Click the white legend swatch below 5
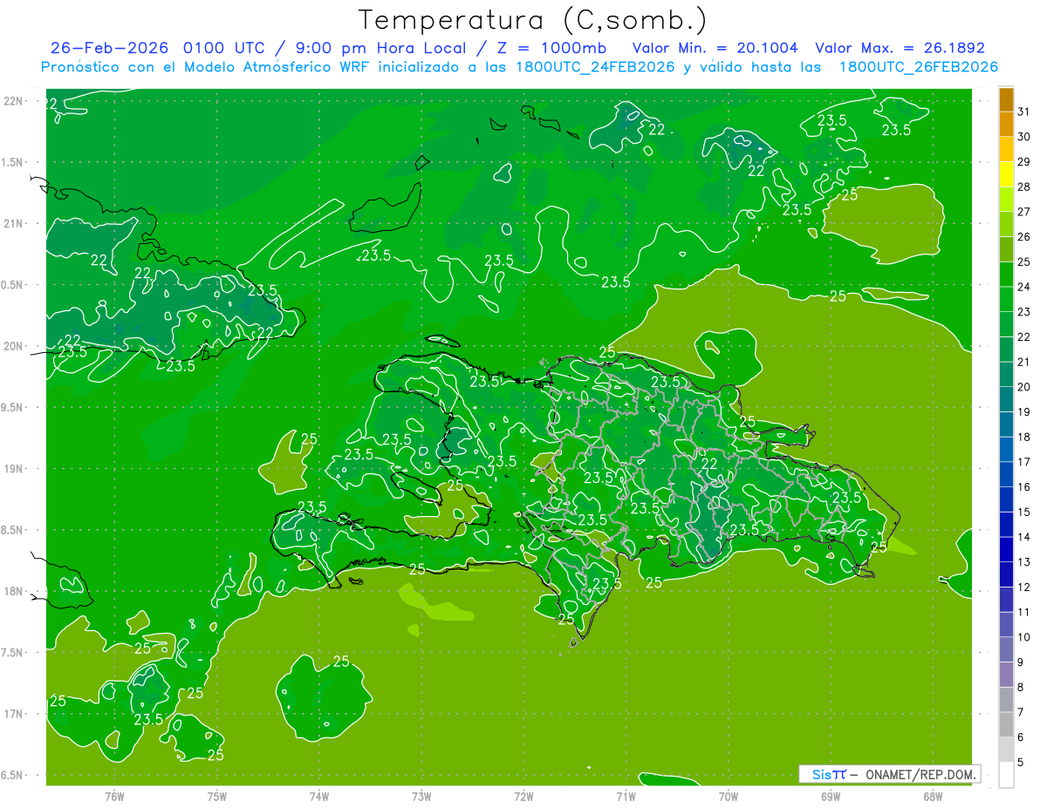Viewport: 1047px width, 808px height. [x=1006, y=775]
